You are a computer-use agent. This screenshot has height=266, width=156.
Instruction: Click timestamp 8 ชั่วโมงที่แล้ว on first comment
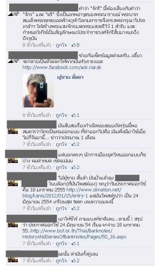pos(37,45)
